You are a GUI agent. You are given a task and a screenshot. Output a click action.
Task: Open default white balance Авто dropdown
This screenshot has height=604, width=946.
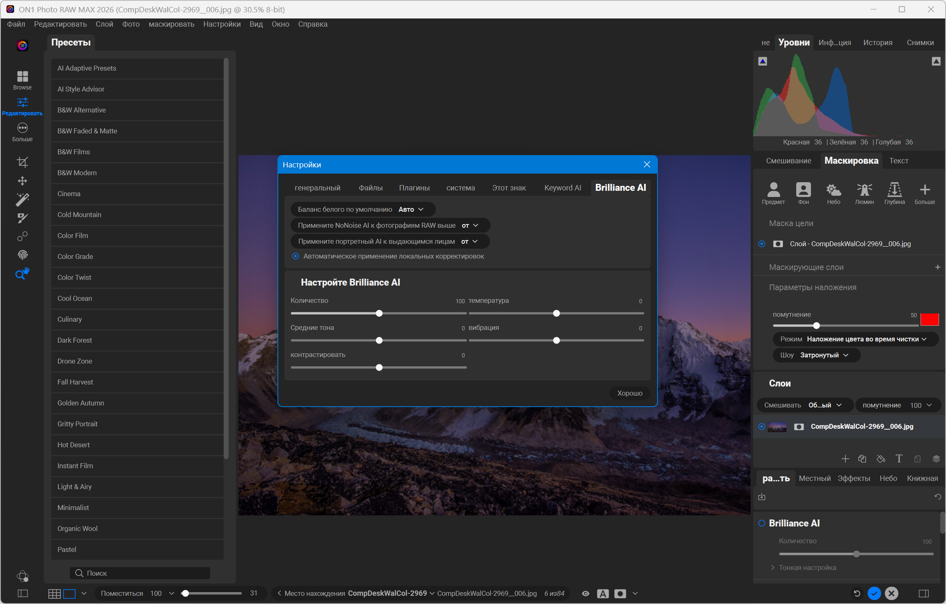coord(411,209)
